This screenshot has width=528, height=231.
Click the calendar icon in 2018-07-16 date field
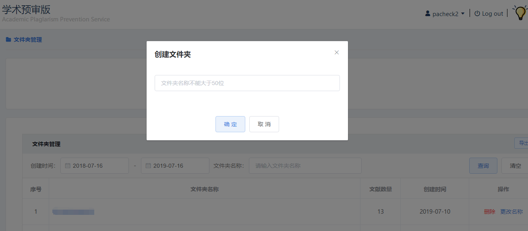(x=68, y=166)
